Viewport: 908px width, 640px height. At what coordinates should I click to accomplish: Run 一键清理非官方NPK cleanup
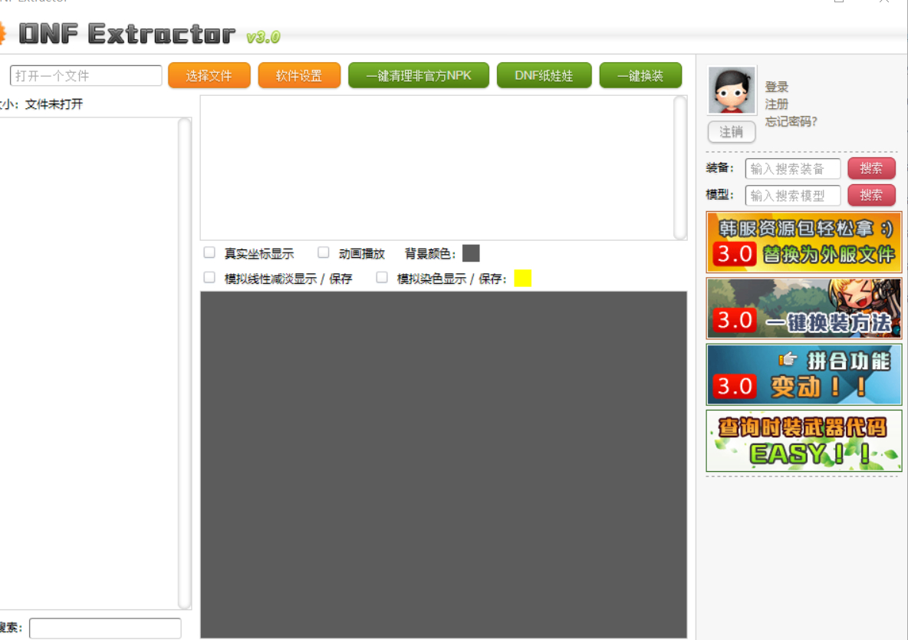pyautogui.click(x=418, y=75)
